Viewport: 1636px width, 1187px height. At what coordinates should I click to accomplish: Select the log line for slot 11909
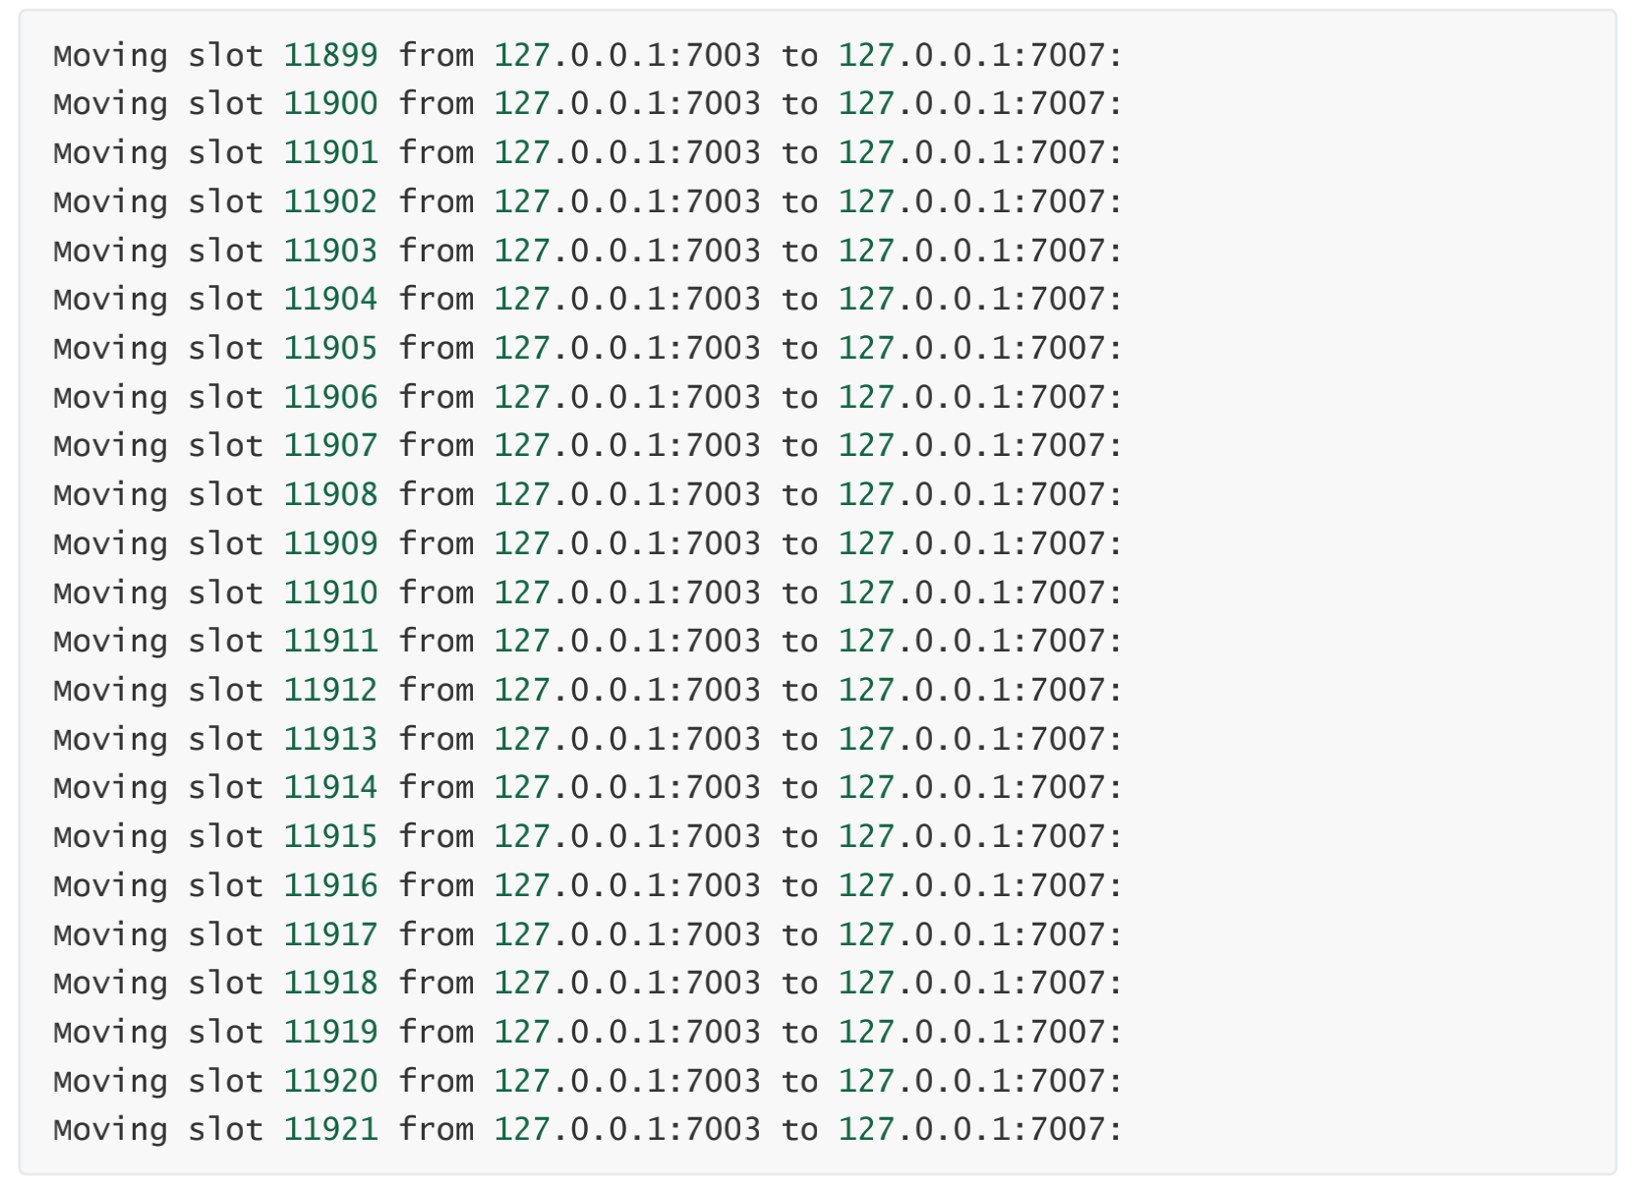(588, 544)
